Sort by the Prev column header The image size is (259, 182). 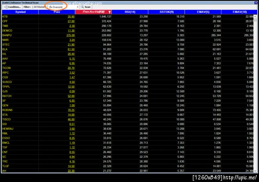tap(57, 12)
